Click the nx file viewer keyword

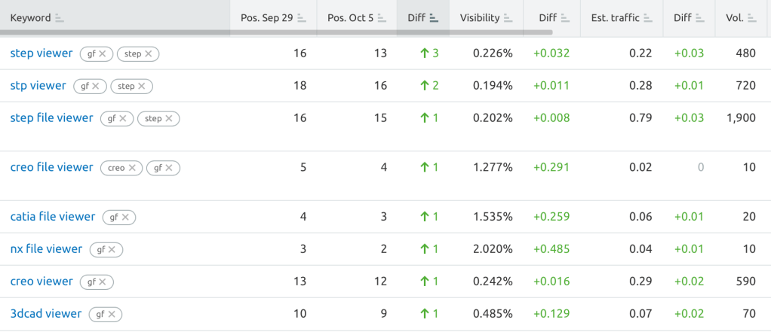pos(46,249)
